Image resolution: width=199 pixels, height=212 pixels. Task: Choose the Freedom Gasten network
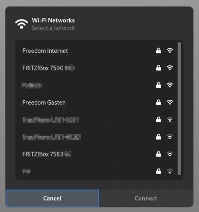click(x=97, y=103)
